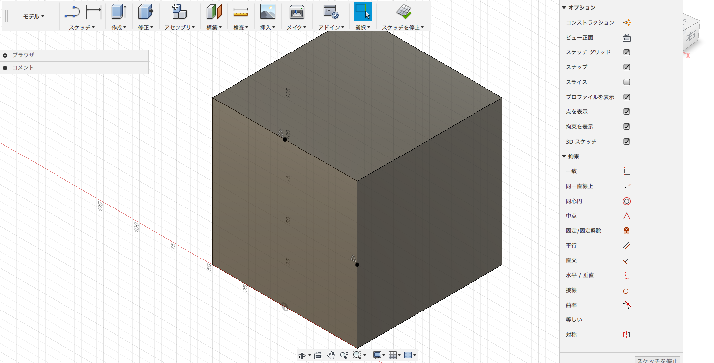Uncheck プロファイルを表示 checkbox
This screenshot has width=714, height=363.
627,97
